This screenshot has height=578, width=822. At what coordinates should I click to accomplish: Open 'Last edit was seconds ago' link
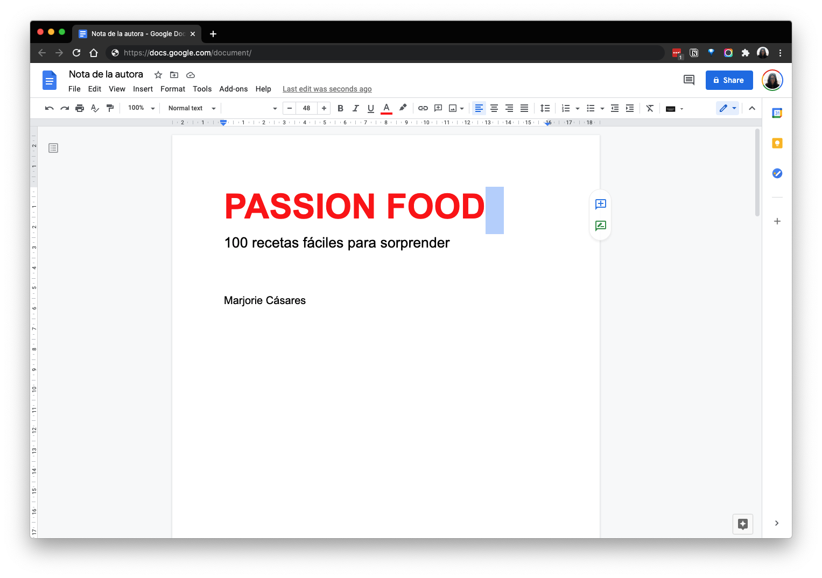point(327,89)
